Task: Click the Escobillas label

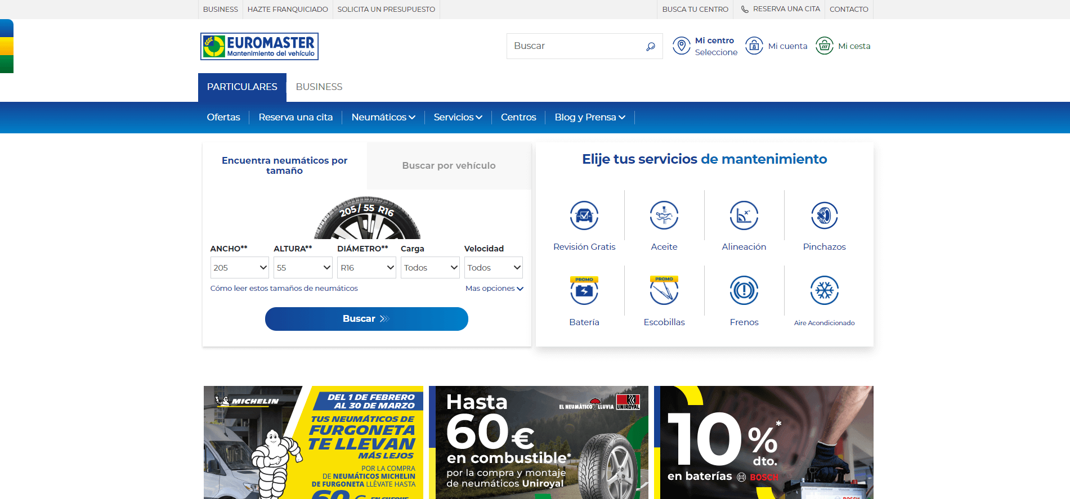Action: coord(664,322)
